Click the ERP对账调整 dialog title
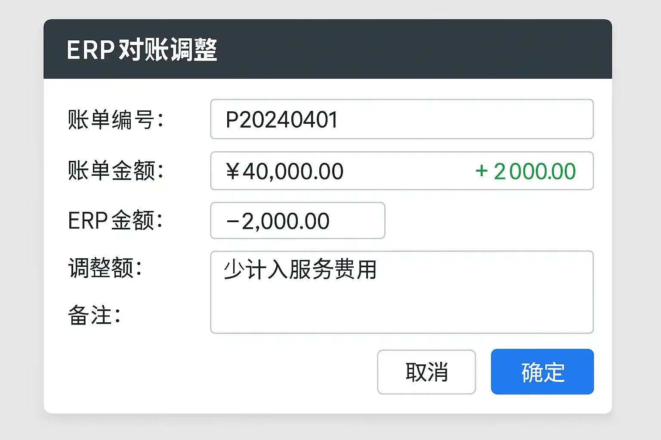Screen dimensions: 661x440 click(x=142, y=50)
